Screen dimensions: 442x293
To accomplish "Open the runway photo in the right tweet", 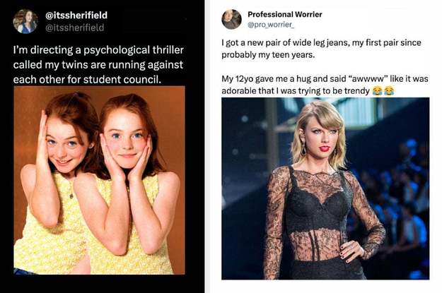I will [x=325, y=189].
